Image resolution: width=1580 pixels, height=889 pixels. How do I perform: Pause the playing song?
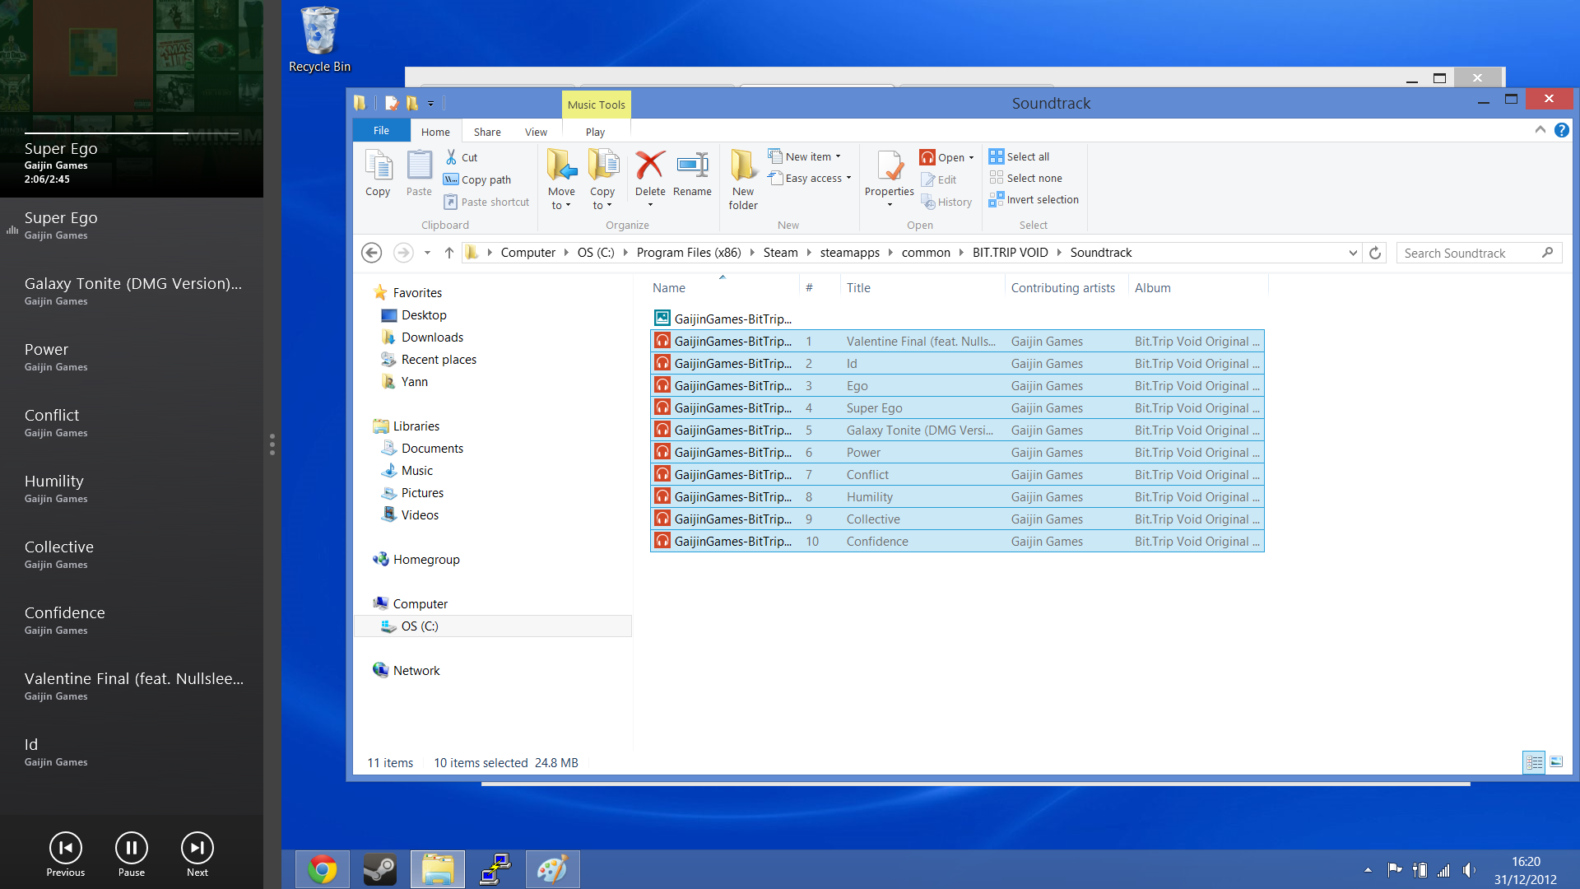tap(132, 849)
